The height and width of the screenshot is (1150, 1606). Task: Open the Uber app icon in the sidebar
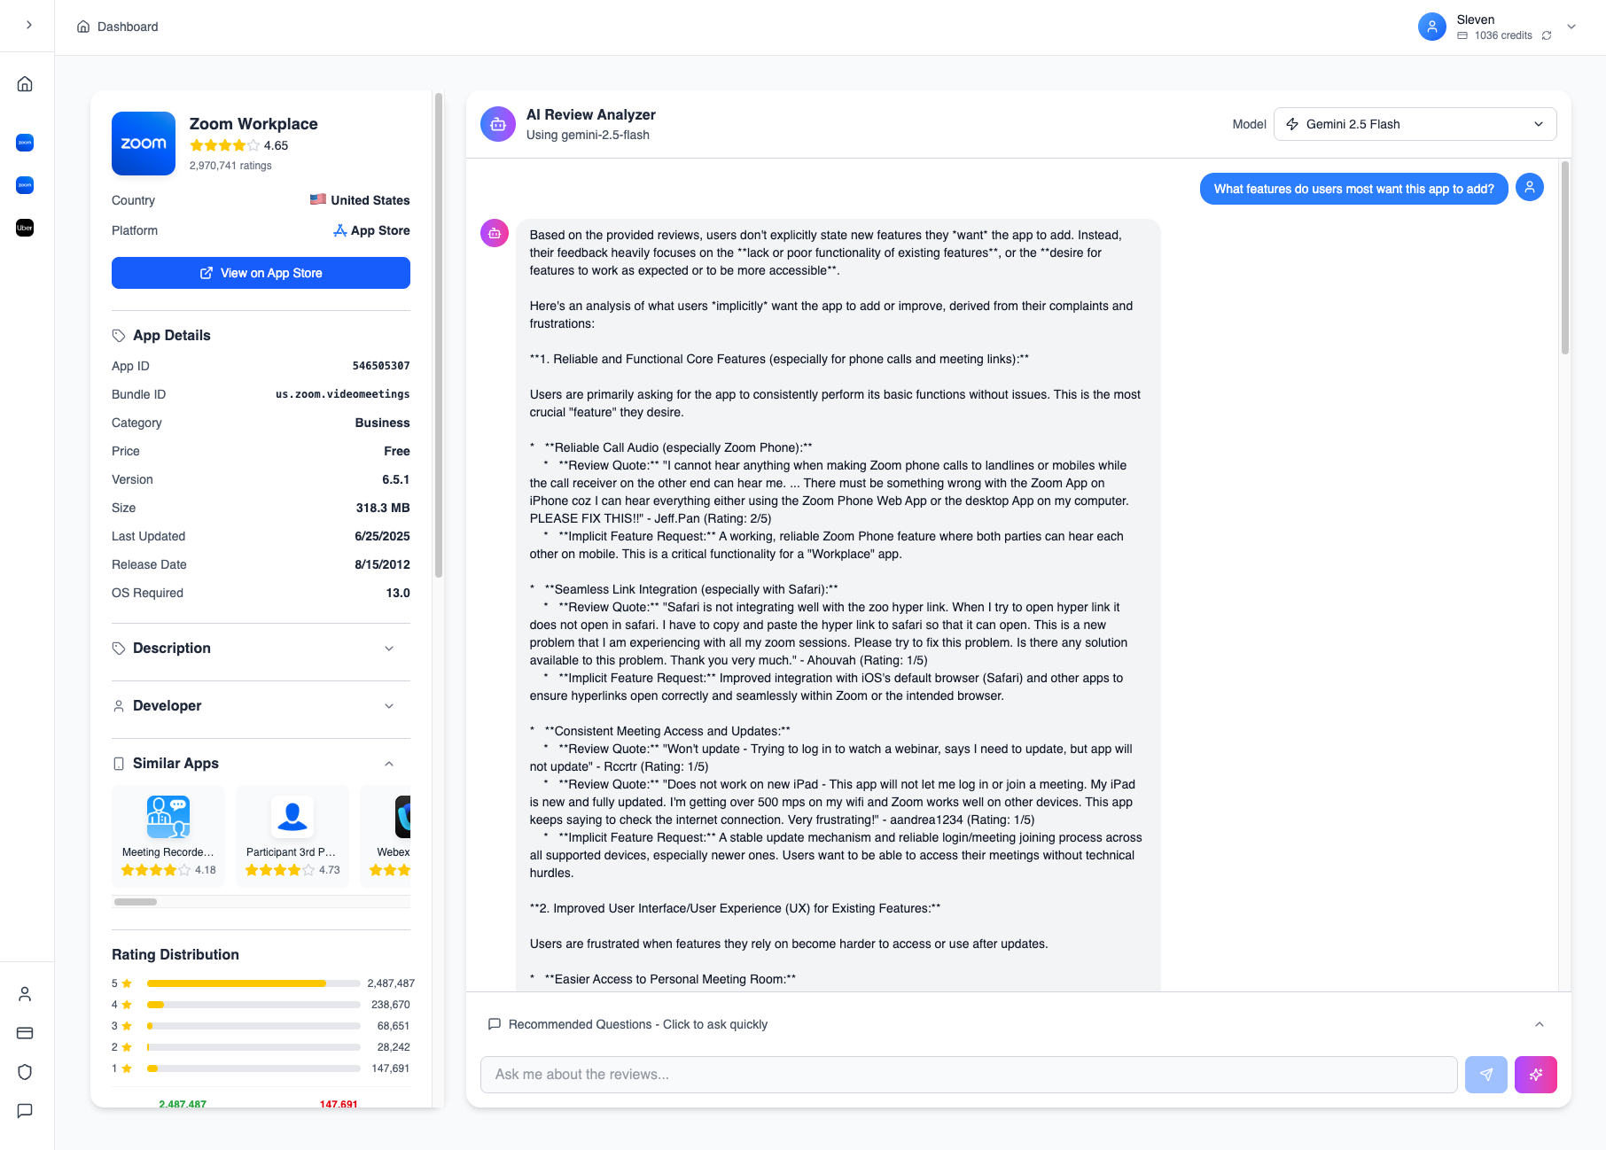point(25,228)
